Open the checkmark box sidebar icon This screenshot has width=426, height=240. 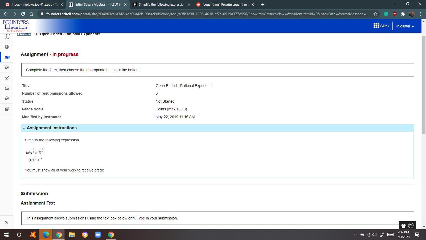(x=7, y=78)
